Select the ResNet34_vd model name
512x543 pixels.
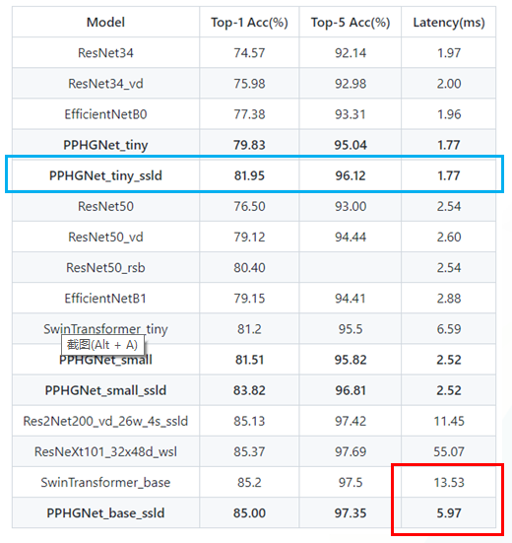(x=105, y=84)
